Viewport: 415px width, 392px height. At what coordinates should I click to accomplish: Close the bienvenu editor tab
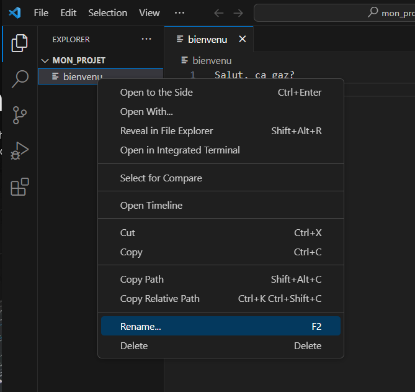(243, 39)
